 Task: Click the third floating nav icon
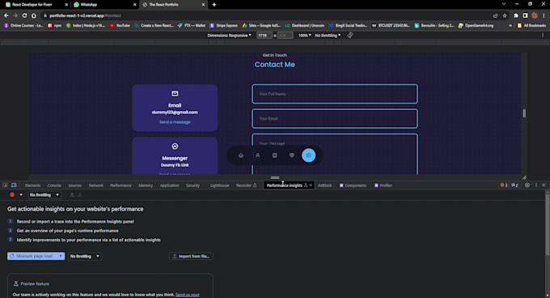point(275,155)
